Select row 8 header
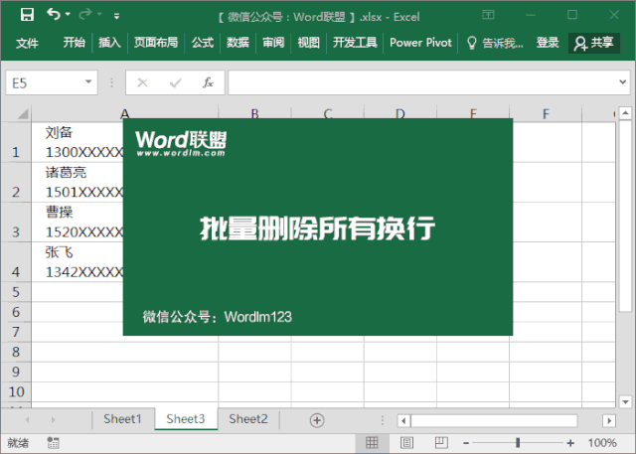 pyautogui.click(x=16, y=352)
